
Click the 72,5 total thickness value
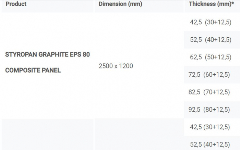coord(194,75)
